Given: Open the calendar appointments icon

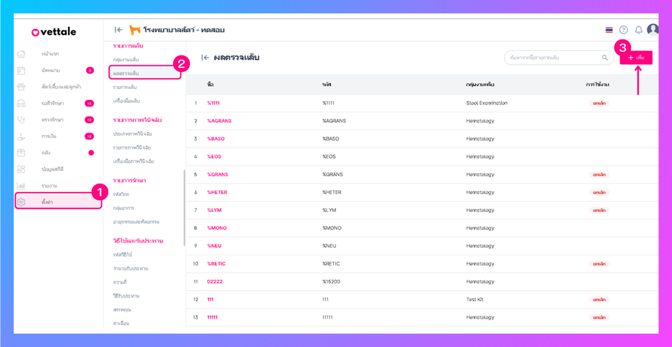Looking at the screenshot, I should 21,71.
